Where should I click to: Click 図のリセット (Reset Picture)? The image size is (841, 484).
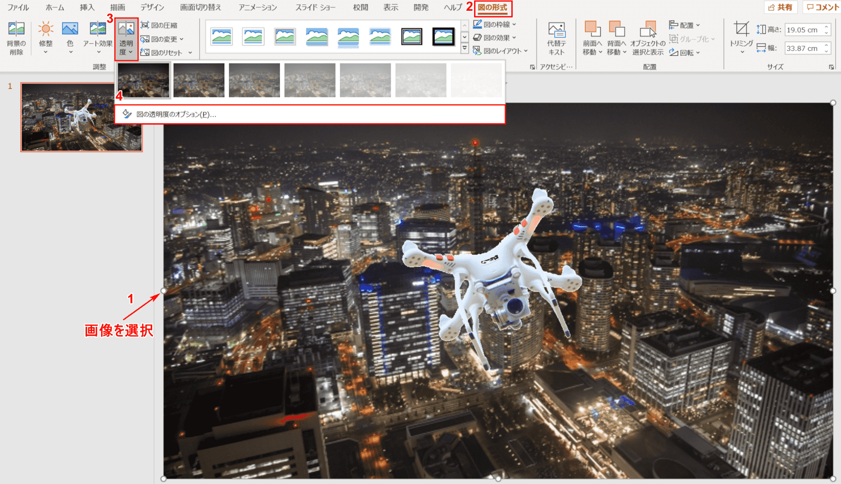[x=161, y=52]
